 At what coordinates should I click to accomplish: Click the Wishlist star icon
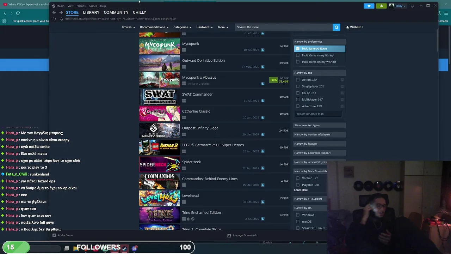347,27
